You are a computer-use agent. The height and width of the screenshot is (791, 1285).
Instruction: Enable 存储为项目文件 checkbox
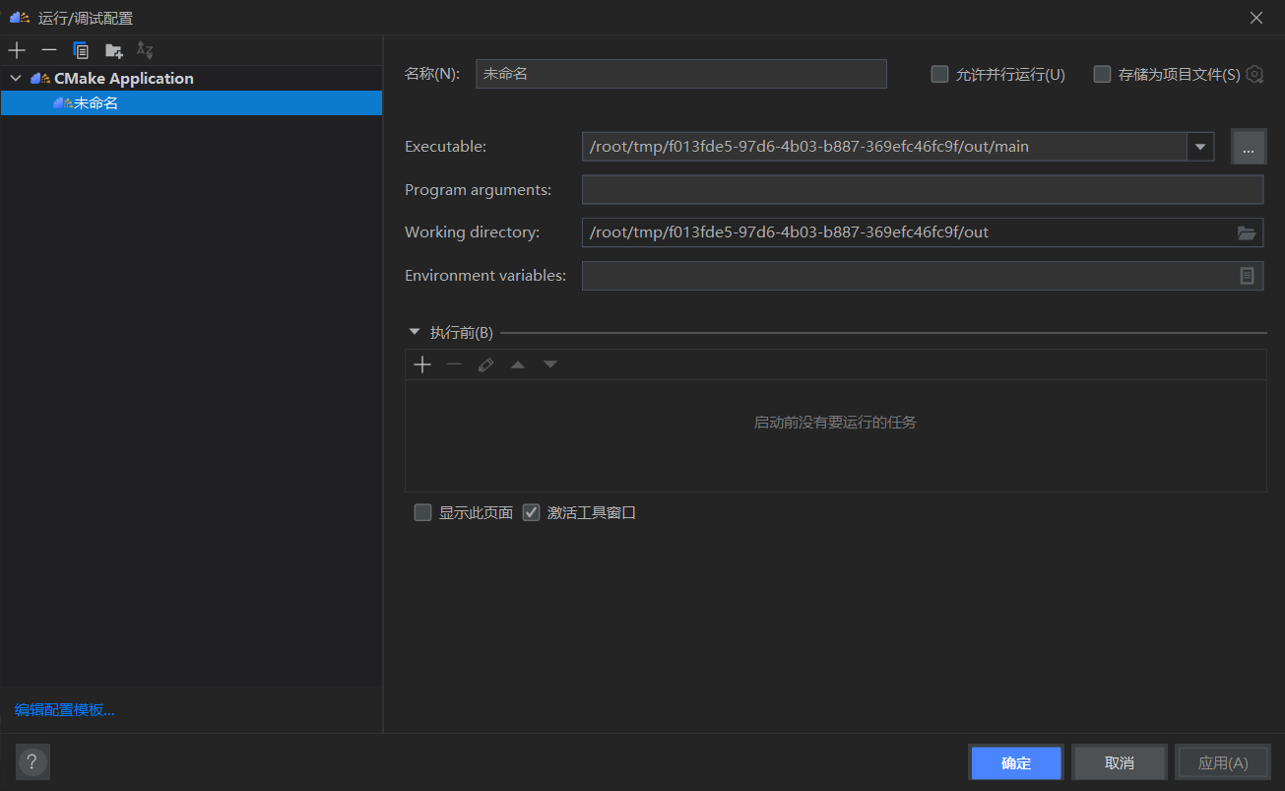pyautogui.click(x=1102, y=74)
